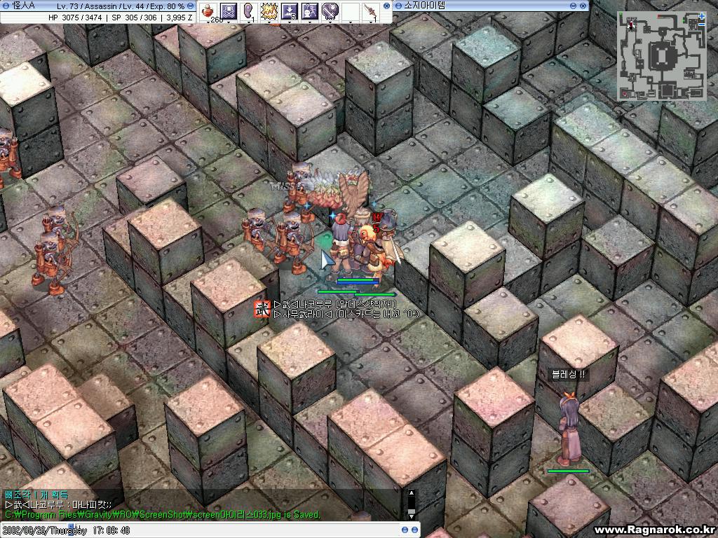Click first round button at chat bar end
Viewport: 718px width, 538px height.
click(405, 530)
